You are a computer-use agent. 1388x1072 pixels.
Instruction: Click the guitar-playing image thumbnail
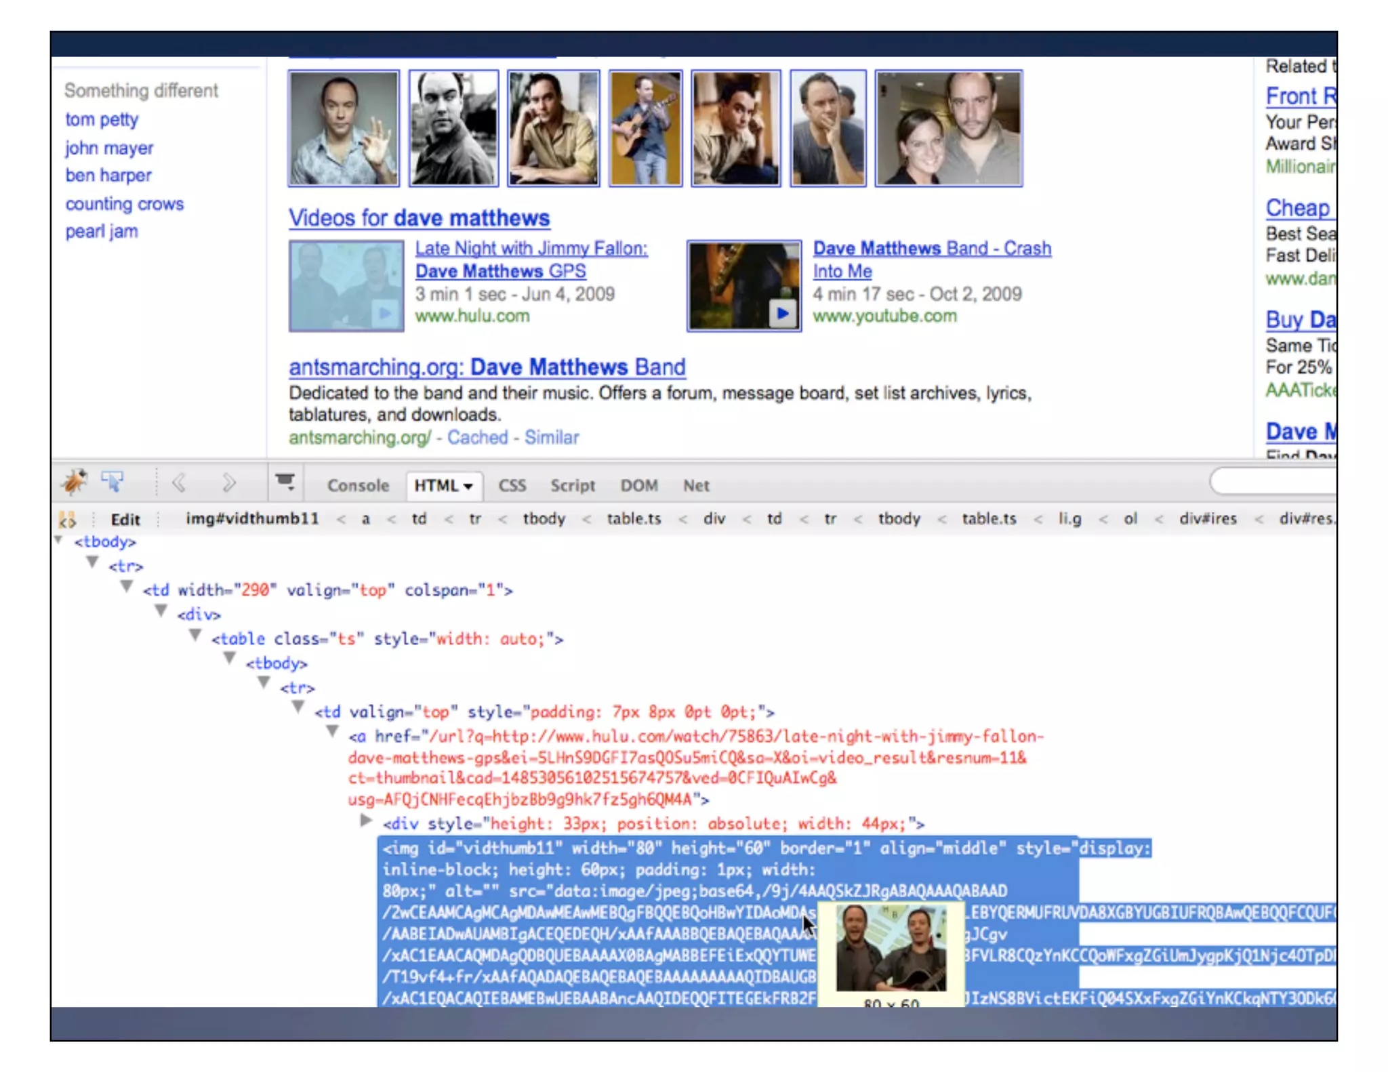point(645,128)
